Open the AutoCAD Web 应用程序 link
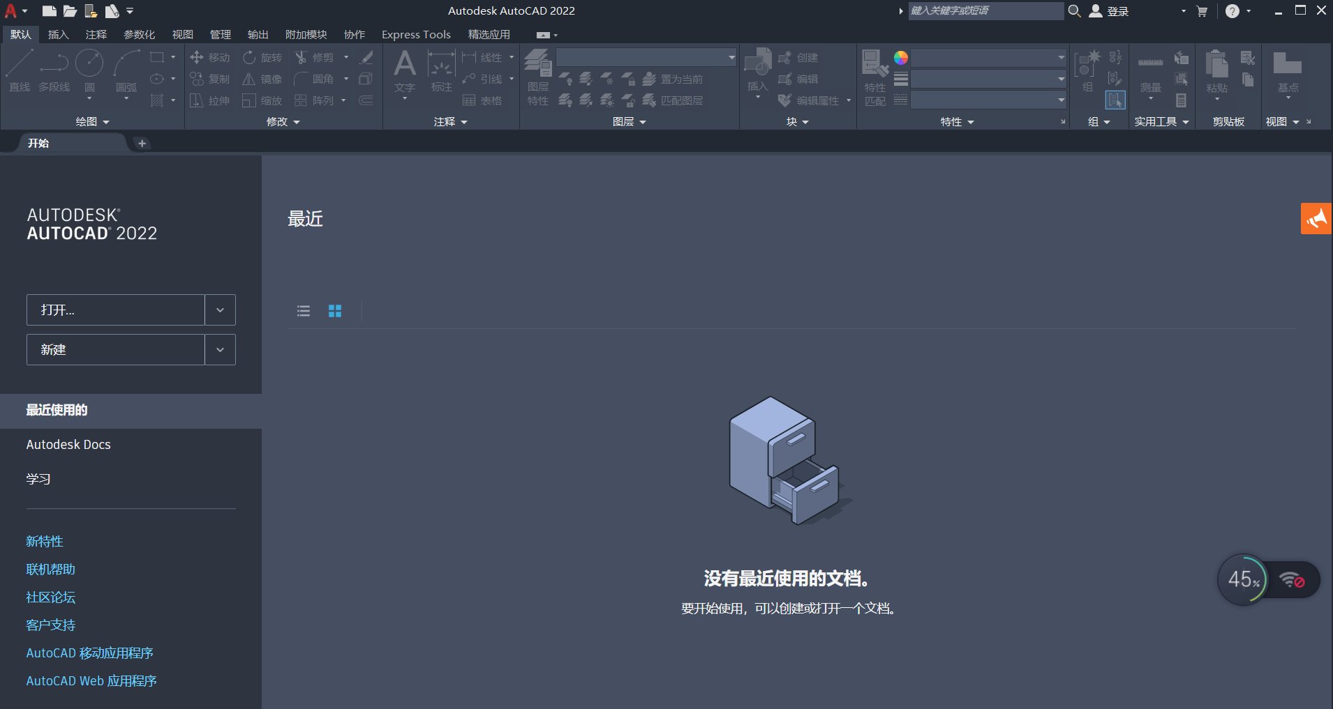Screen dimensions: 1333x709 [x=91, y=681]
